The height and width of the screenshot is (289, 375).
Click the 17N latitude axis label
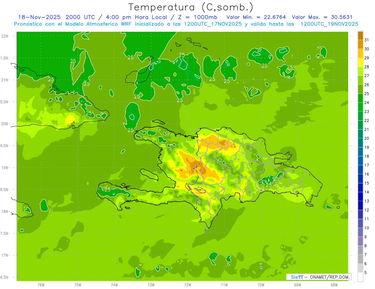pos(5,256)
